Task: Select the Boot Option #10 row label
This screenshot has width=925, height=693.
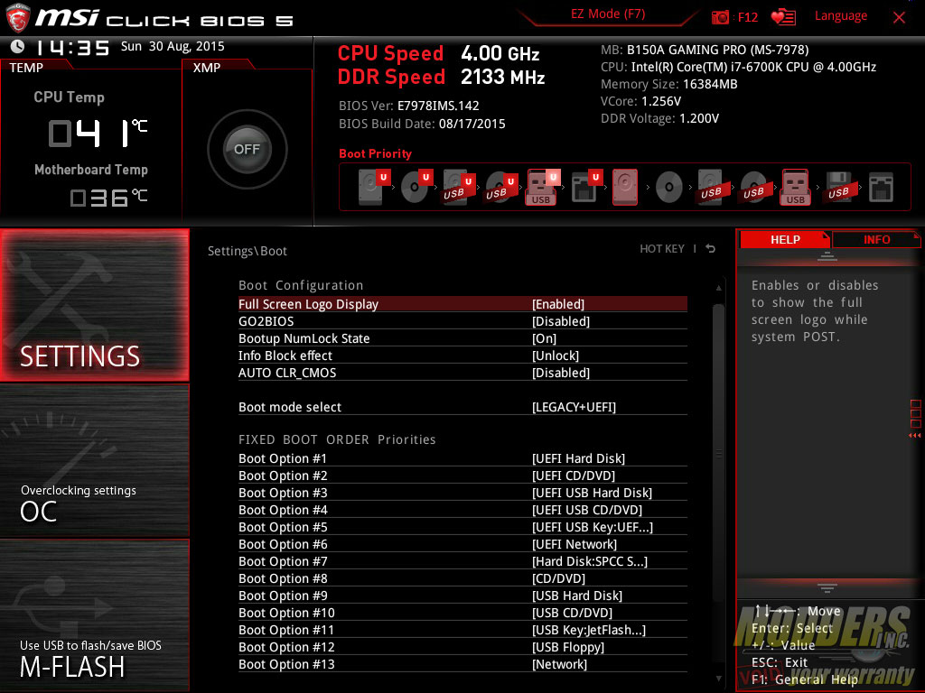Action: [x=286, y=613]
